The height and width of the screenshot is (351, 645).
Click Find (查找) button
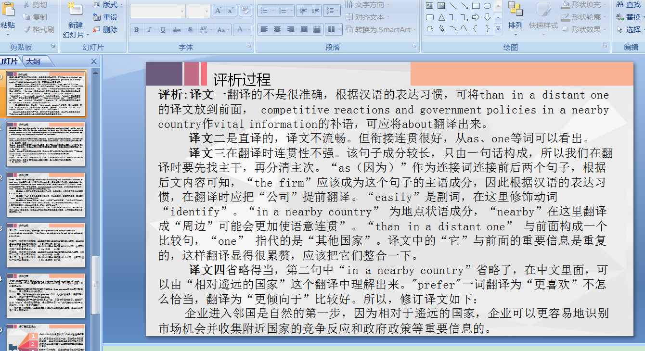(x=629, y=4)
